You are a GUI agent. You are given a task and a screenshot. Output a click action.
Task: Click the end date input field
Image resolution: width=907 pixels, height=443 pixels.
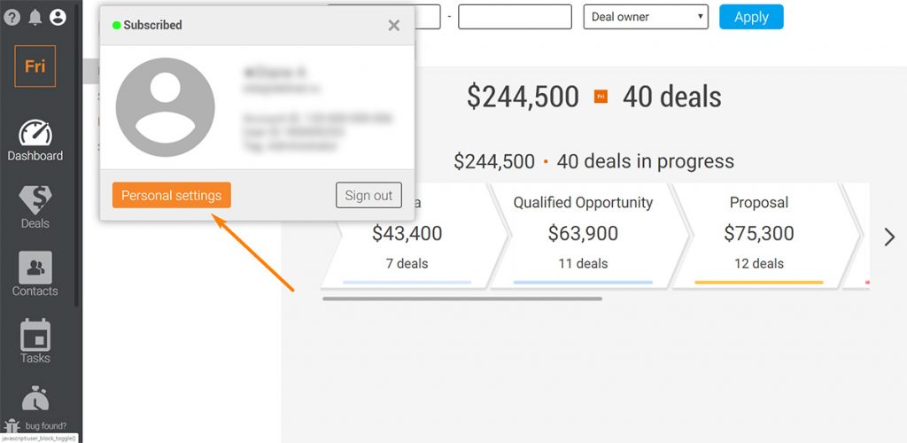point(515,17)
